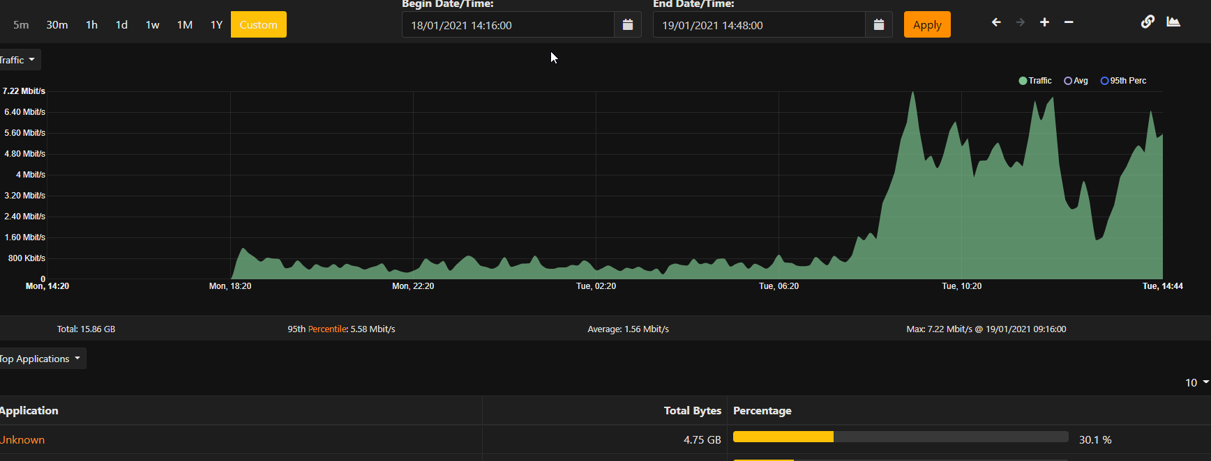Screen dimensions: 1211x461
Task: Zoom out with the minus icon
Action: pyautogui.click(x=1069, y=22)
